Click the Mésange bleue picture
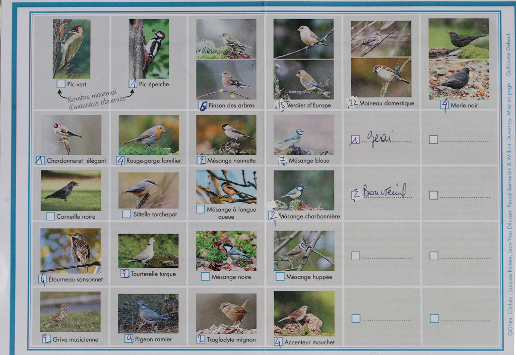Viewport: 516px width, 355px height. 303,135
